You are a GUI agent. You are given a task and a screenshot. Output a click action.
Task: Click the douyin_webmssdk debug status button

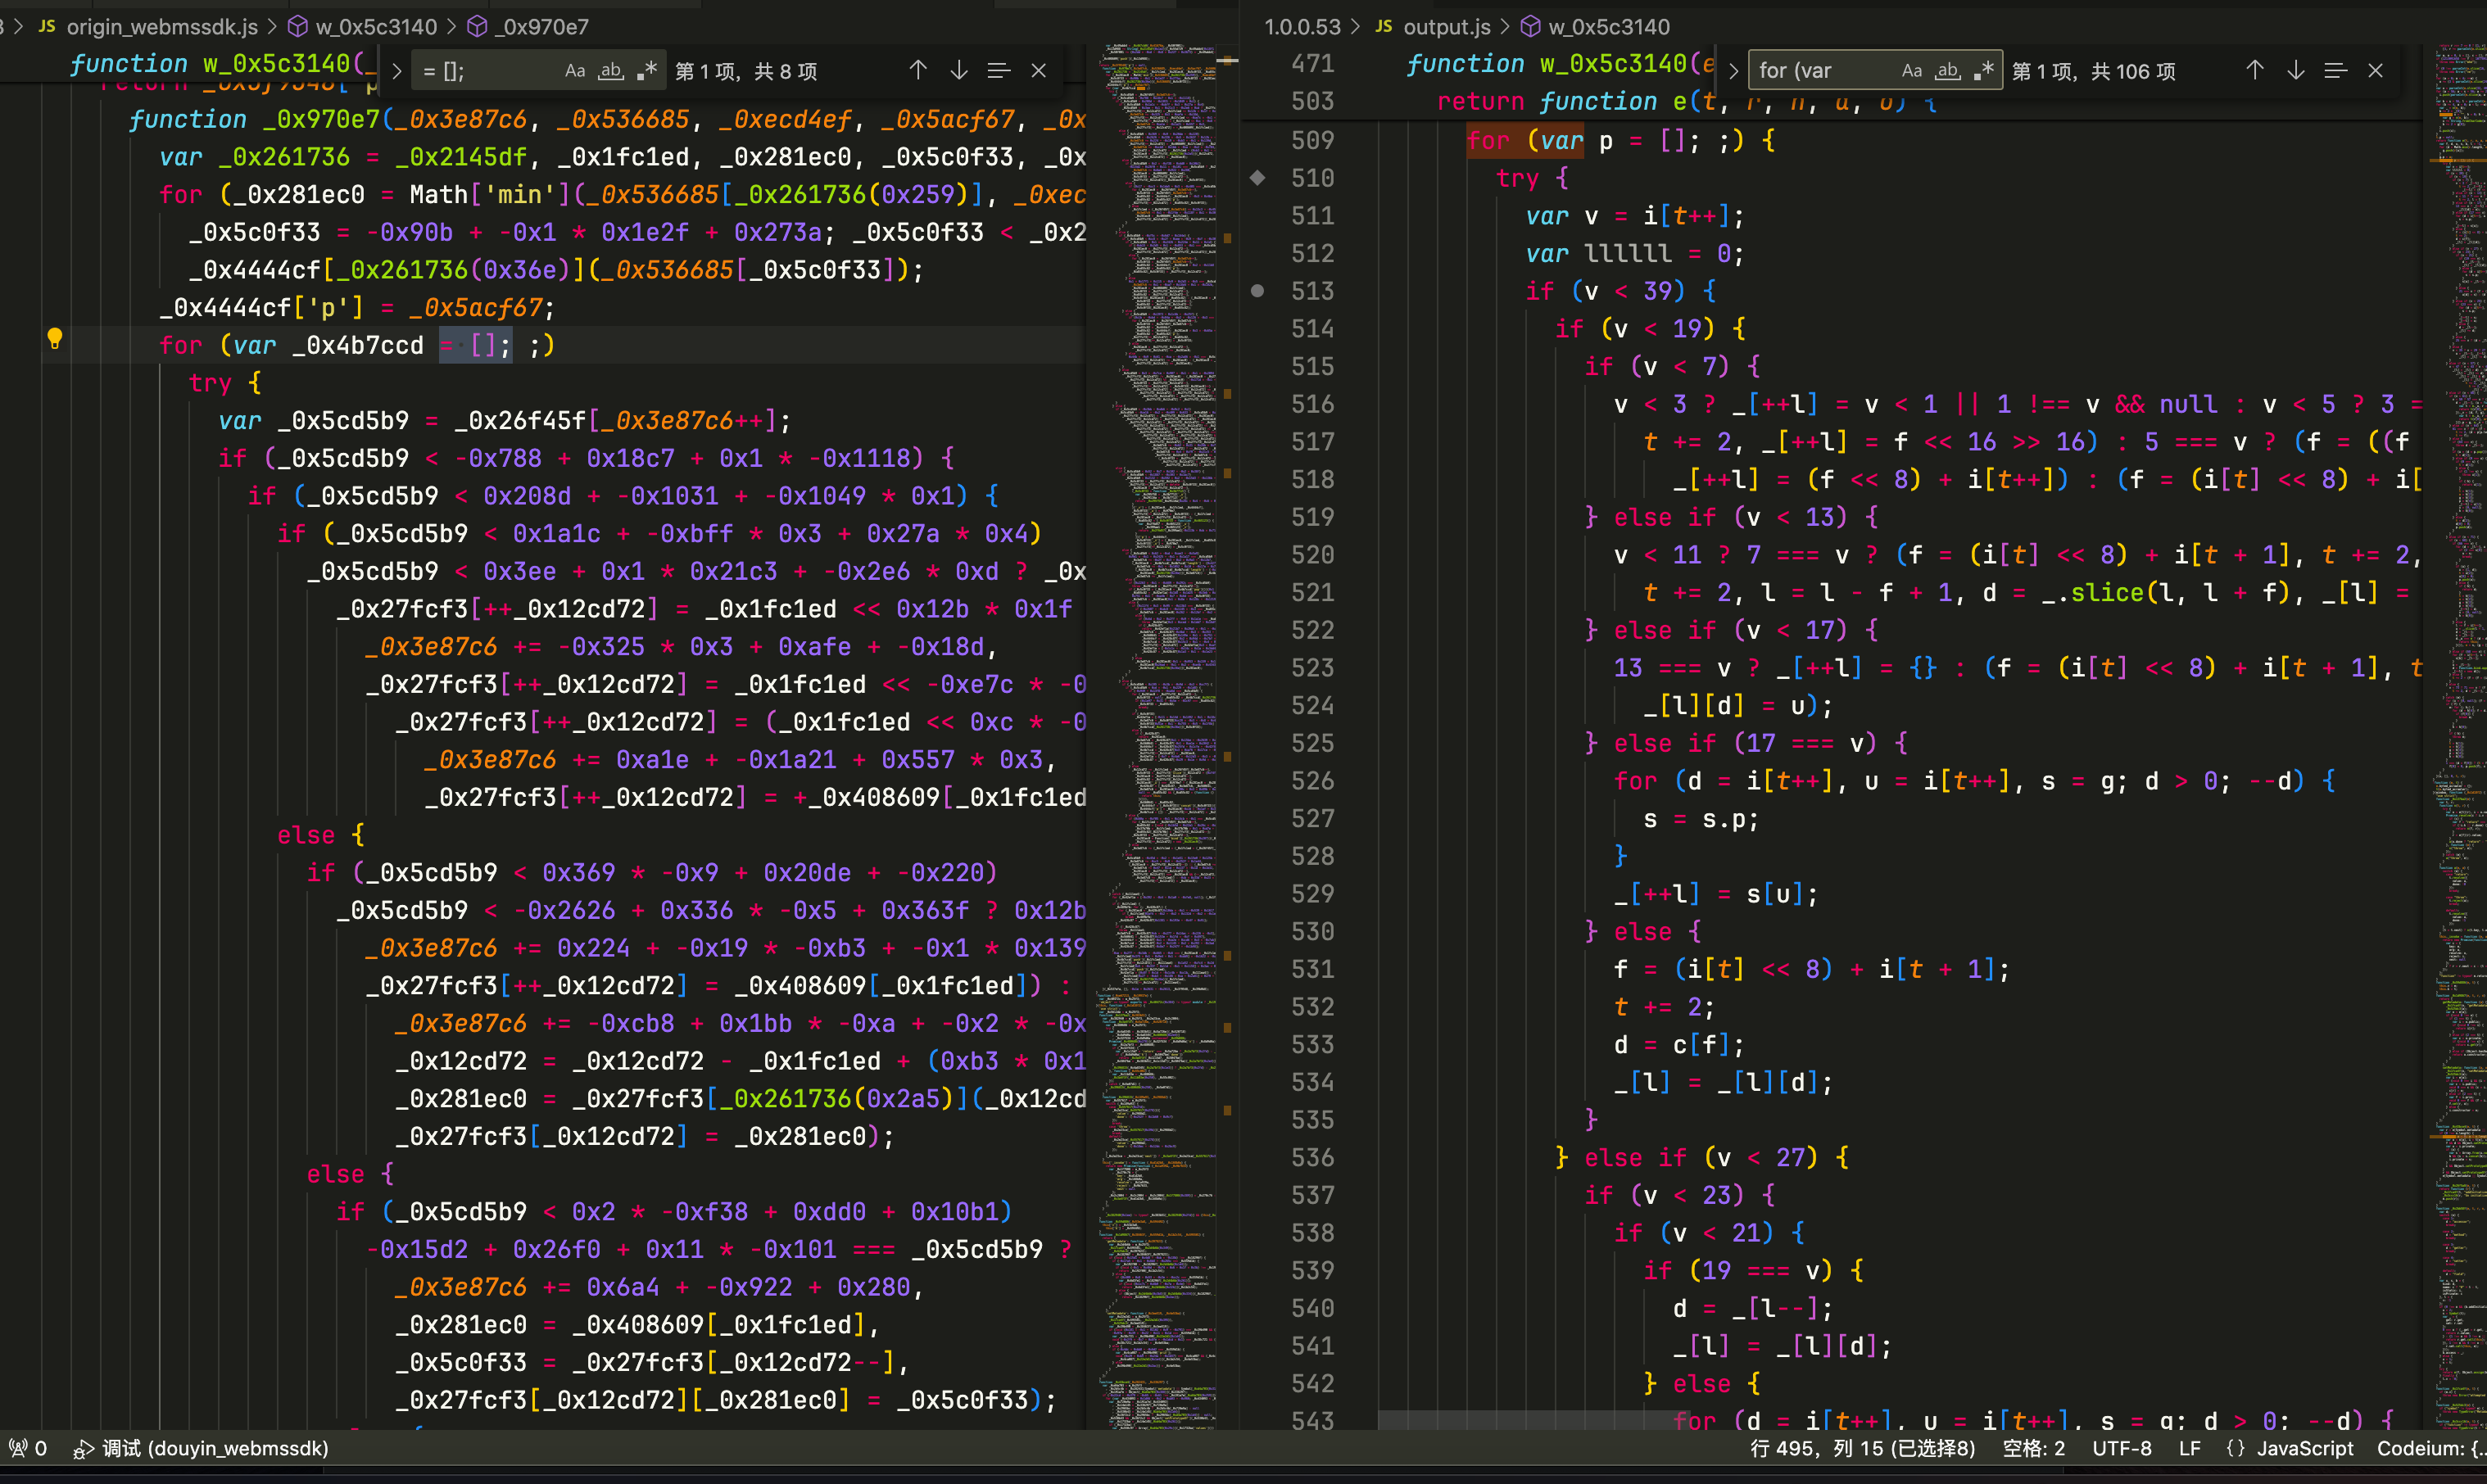[x=202, y=1448]
